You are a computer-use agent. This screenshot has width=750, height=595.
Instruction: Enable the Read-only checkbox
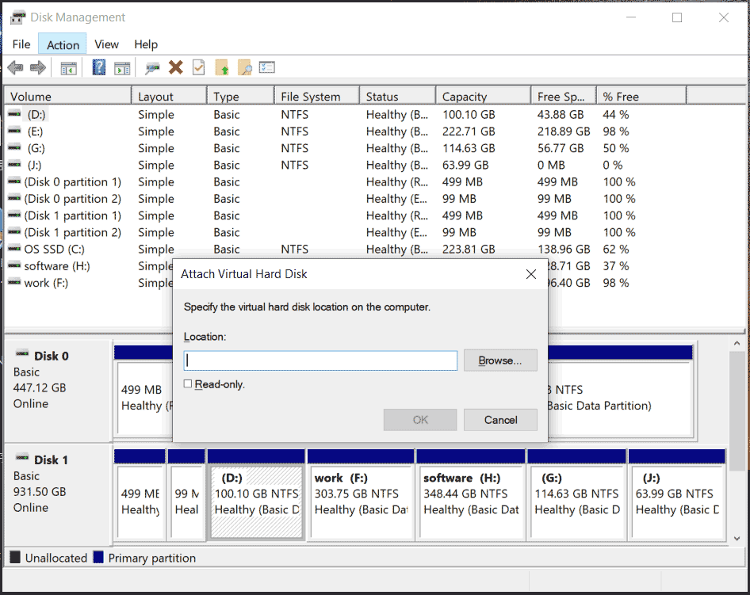(x=188, y=383)
